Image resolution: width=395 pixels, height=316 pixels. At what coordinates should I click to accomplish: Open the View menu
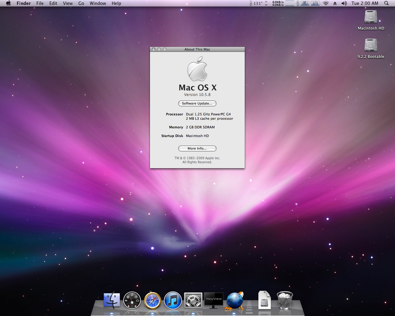click(68, 3)
